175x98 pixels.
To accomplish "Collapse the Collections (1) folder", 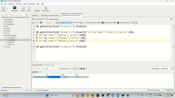I will 5,38.
